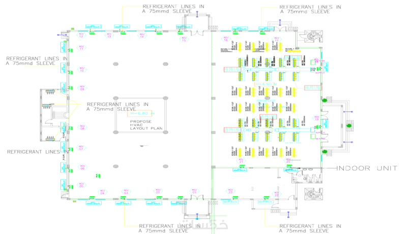
Task: Select the INDOOR UNIT annotation text
Action: tap(367, 168)
